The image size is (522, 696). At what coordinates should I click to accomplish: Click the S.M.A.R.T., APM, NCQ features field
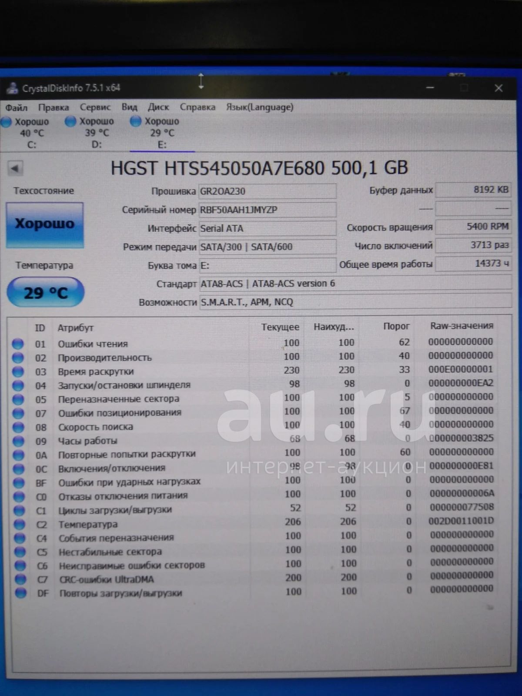click(355, 302)
